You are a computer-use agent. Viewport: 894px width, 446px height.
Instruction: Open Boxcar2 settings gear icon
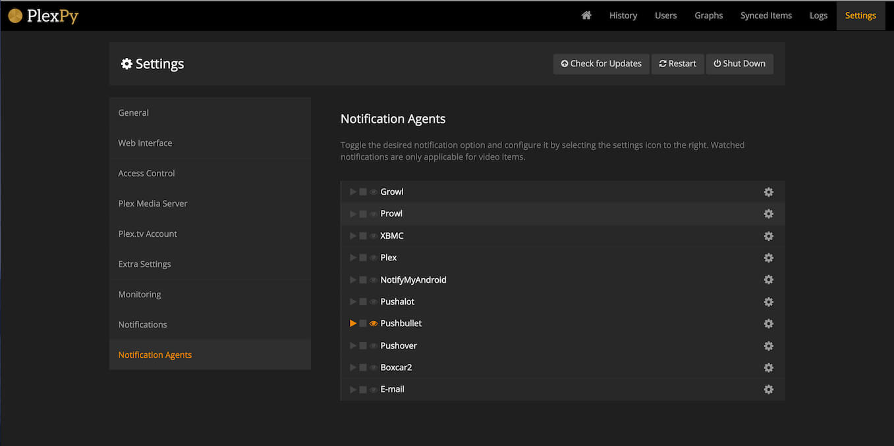click(x=768, y=368)
